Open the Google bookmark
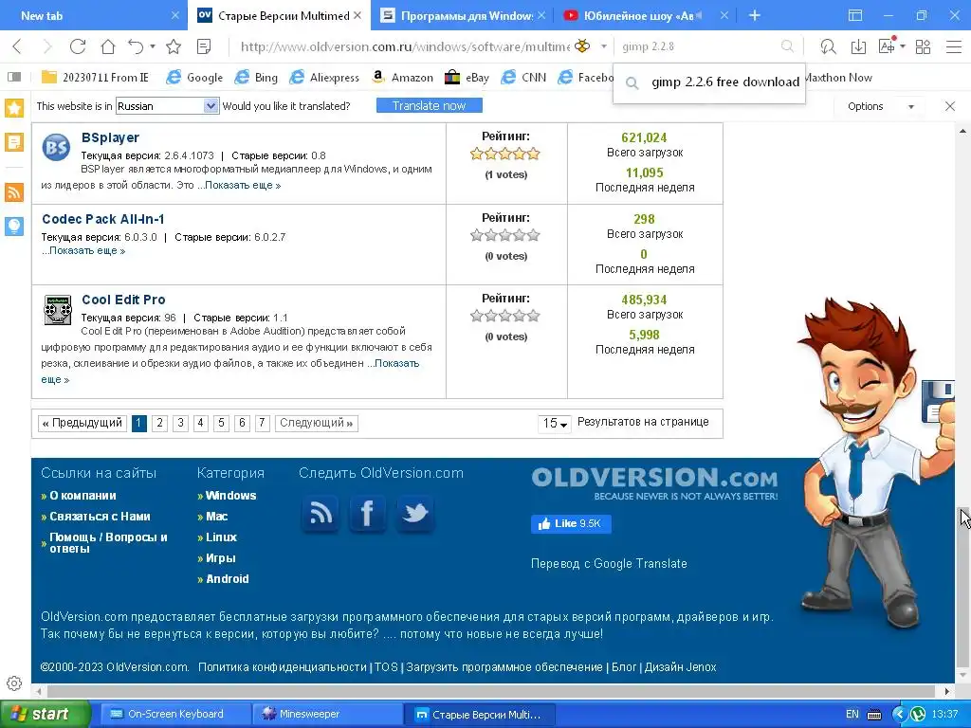Image resolution: width=971 pixels, height=728 pixels. point(195,78)
